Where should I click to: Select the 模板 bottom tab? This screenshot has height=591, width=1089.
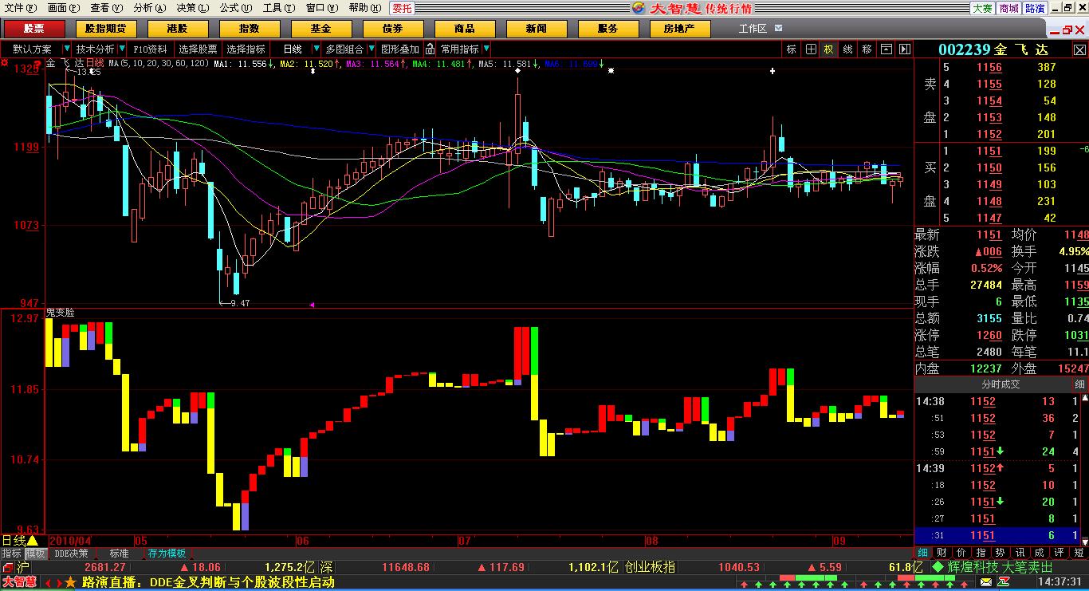coord(36,554)
